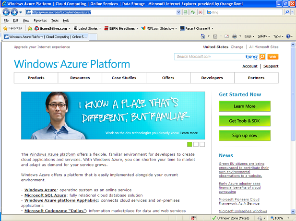Viewport: 296px width, 221px height.
Task: Open the Favorites star button
Action: point(12,28)
